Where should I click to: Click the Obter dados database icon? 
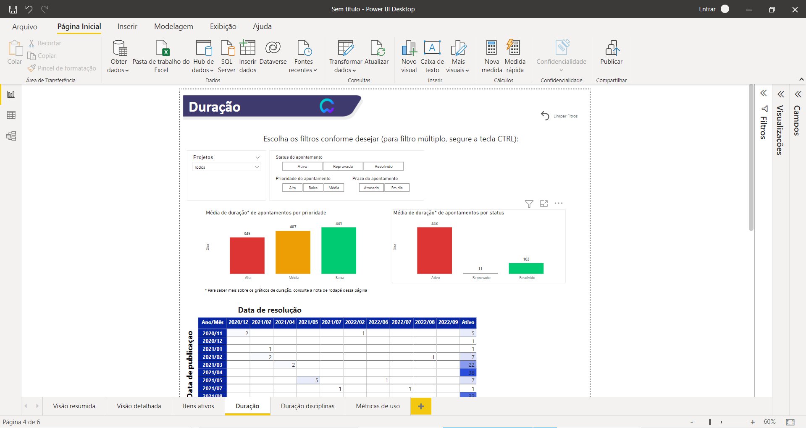(x=119, y=48)
